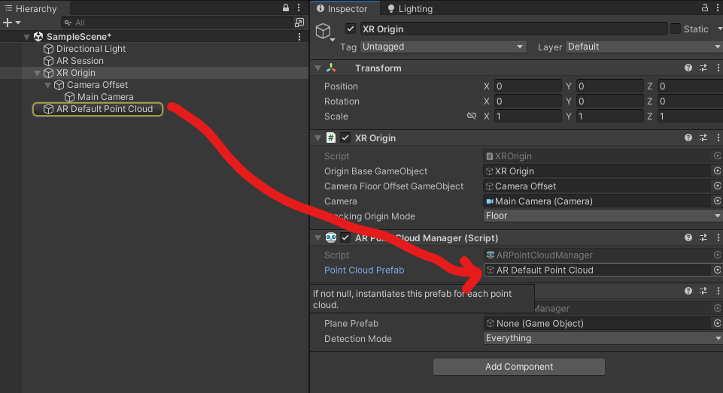Pick object for Origin Base GameObject

click(717, 171)
